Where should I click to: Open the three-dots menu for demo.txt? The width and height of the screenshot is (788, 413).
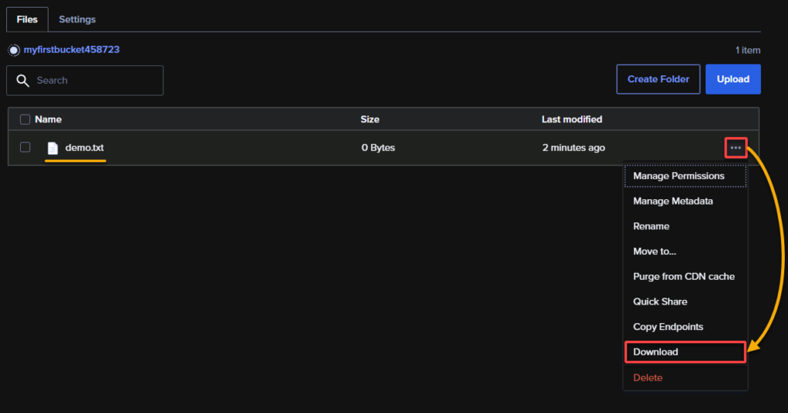pos(736,148)
